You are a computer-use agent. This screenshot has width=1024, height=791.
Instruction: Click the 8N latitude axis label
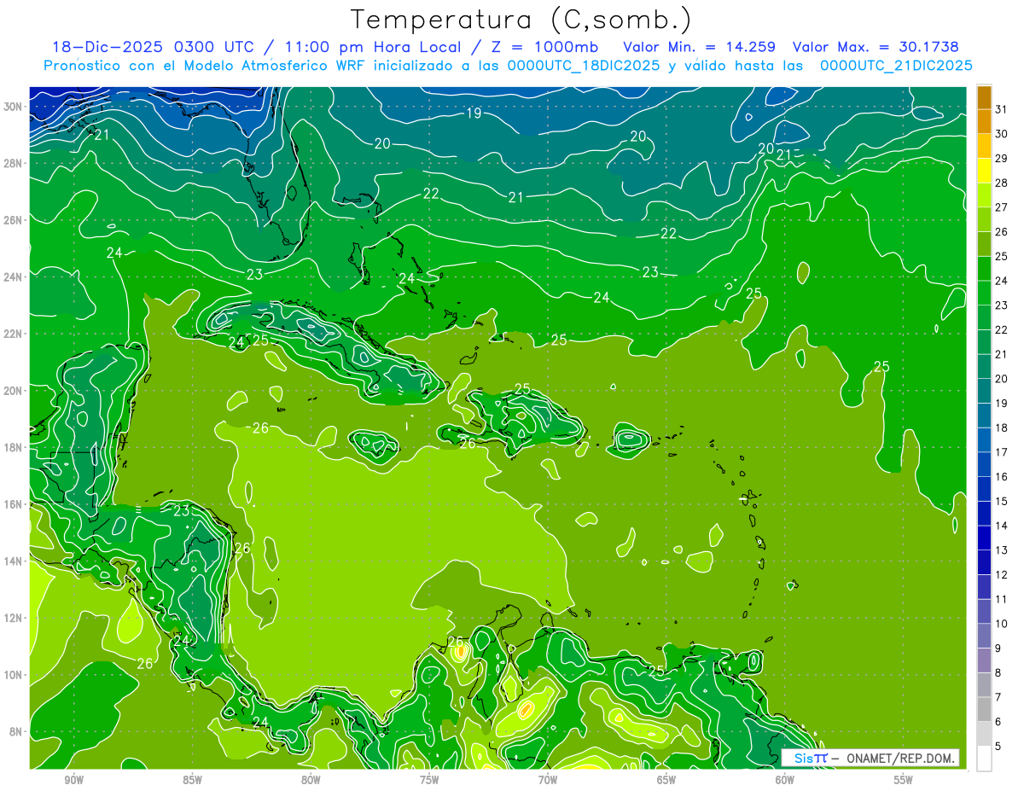click(17, 732)
